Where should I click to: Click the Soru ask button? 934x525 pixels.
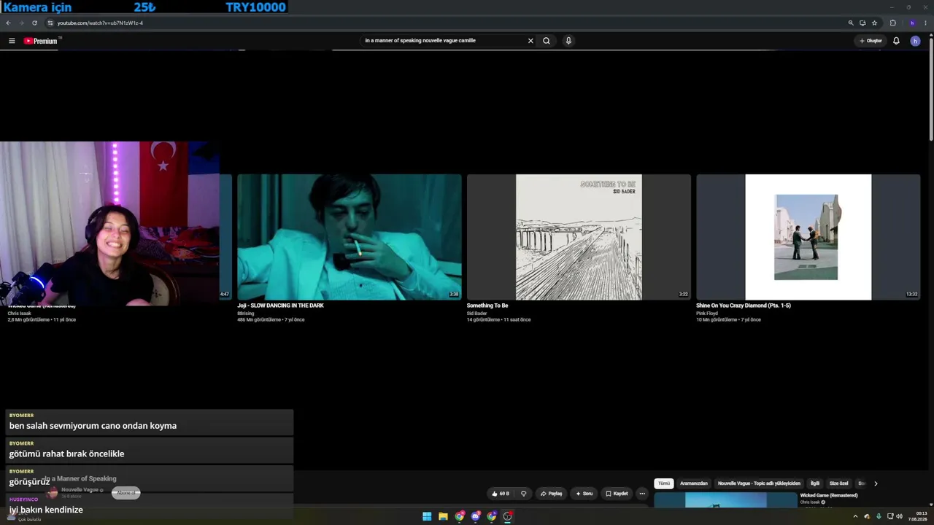[x=584, y=494]
